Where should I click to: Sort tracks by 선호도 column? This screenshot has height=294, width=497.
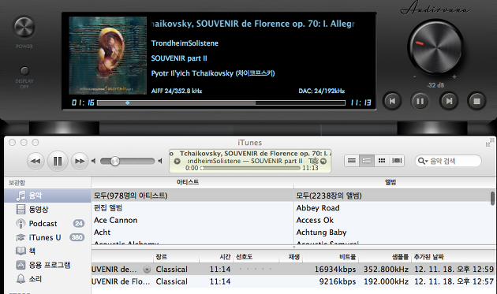(256, 257)
